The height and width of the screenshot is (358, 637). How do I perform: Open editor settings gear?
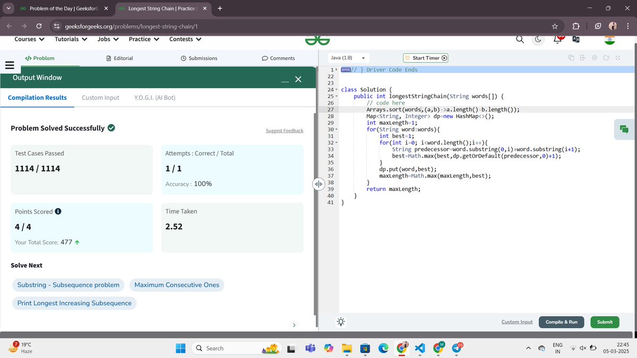(595, 58)
